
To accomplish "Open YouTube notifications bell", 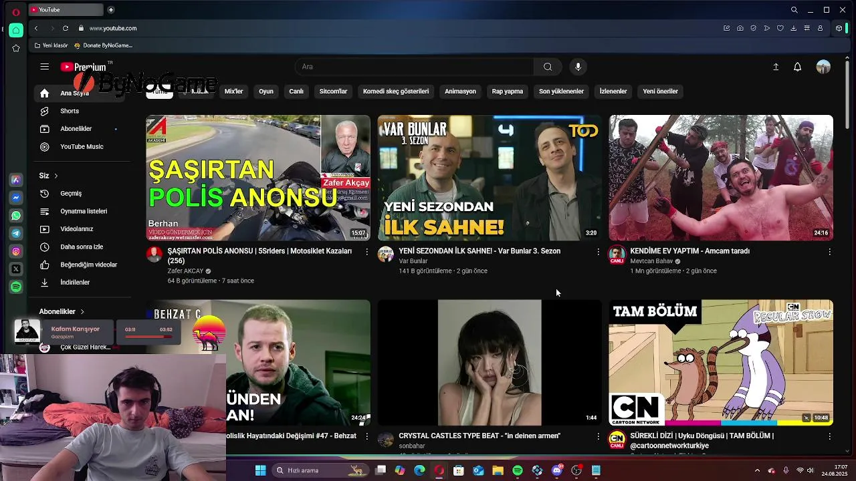I will point(797,67).
